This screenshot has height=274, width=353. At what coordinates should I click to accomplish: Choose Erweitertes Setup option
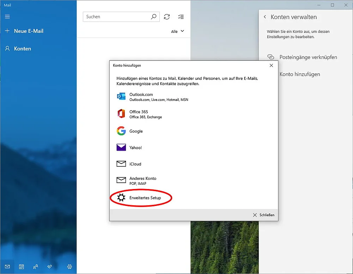(x=145, y=198)
